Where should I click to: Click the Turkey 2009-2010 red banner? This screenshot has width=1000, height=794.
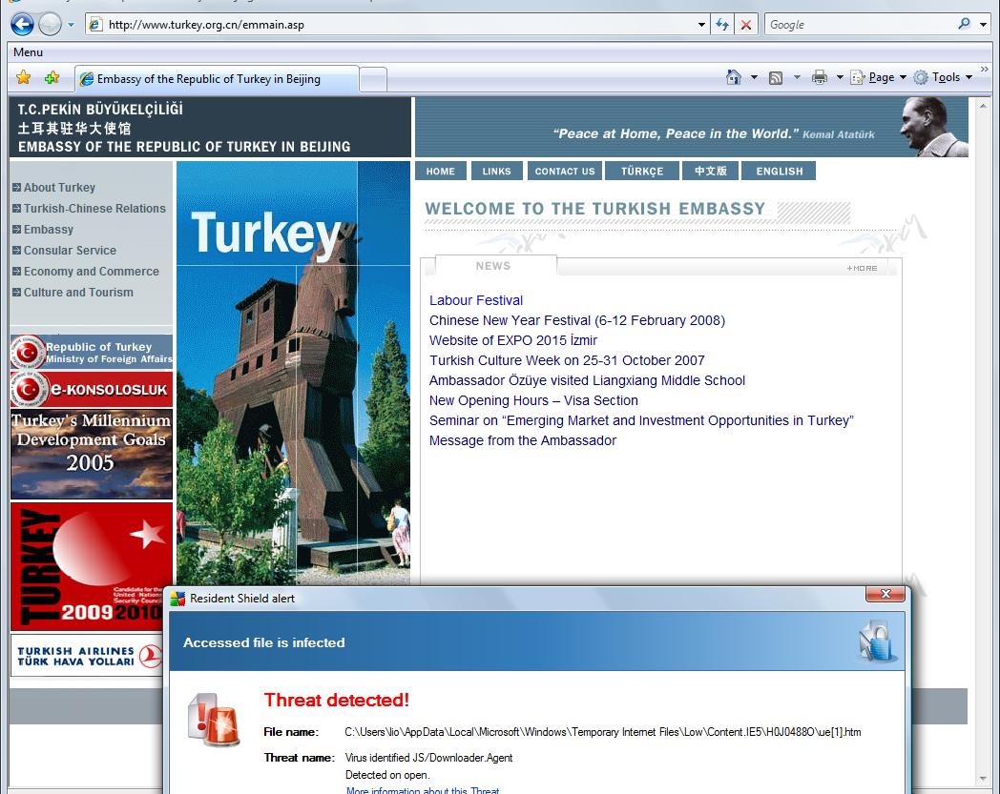[92, 566]
